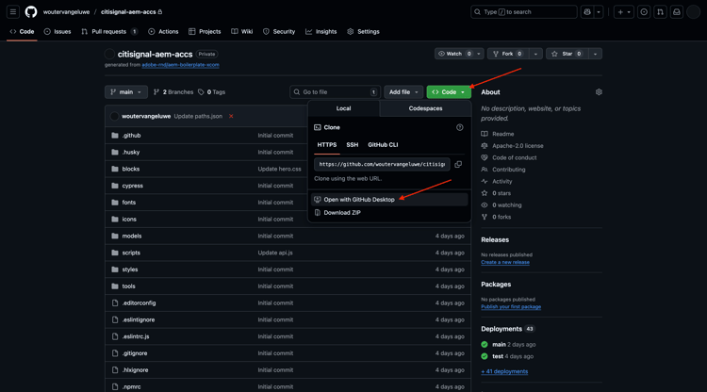The width and height of the screenshot is (707, 392).
Task: Open the blocks folder
Action: point(131,169)
